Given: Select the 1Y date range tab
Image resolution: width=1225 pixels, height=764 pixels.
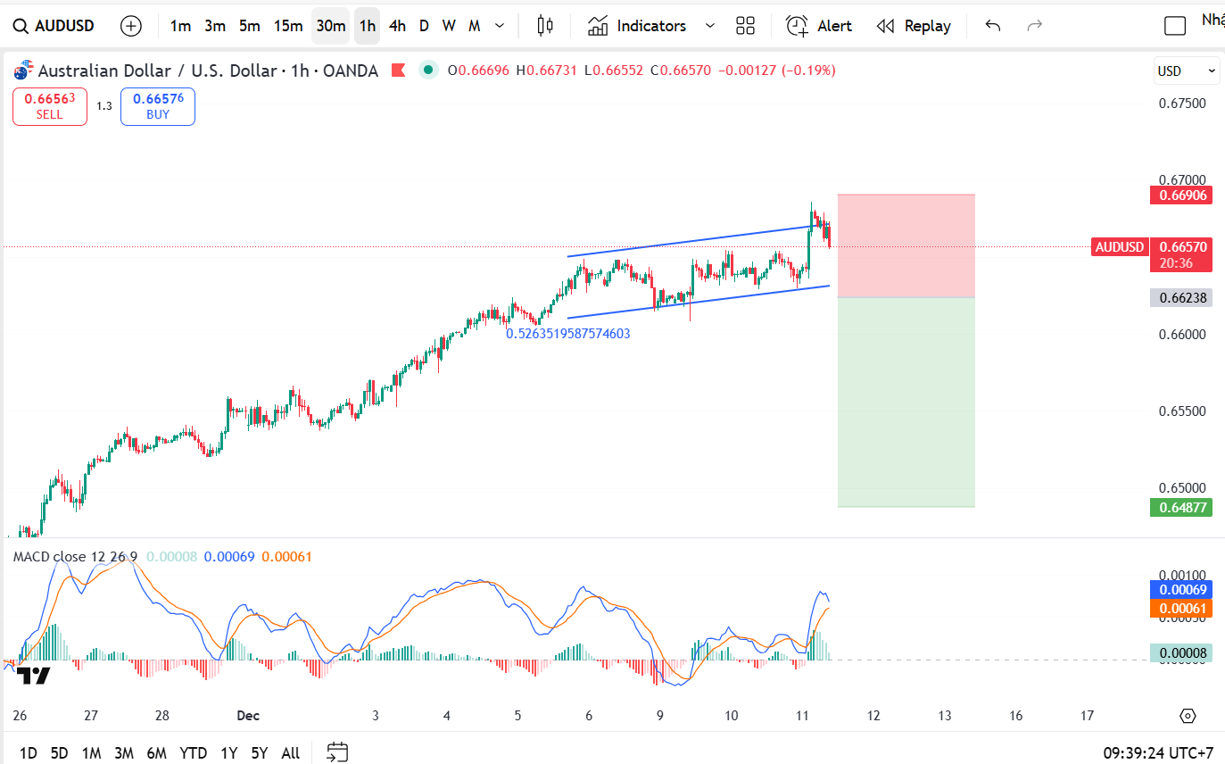Looking at the screenshot, I should point(228,752).
